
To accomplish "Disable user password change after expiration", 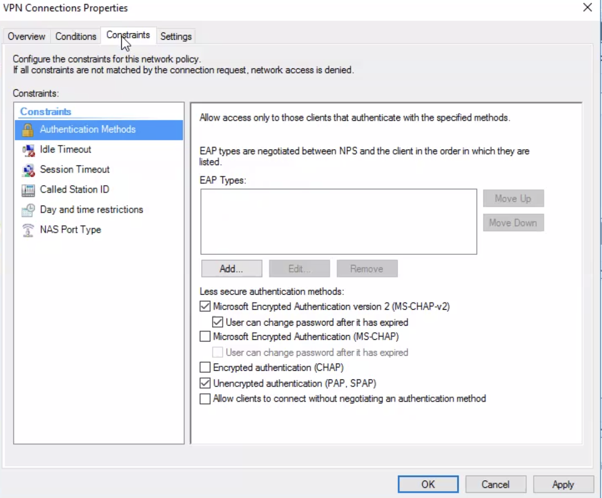I will (218, 322).
